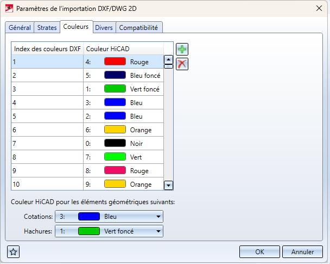Add a color mapping with green plus icon
Screen dimensions: 330x264
[182, 50]
